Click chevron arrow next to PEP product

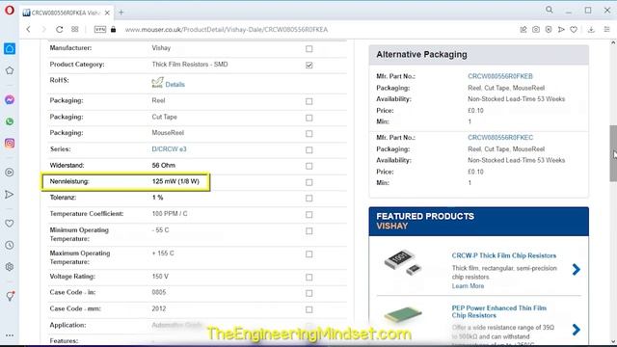577,330
